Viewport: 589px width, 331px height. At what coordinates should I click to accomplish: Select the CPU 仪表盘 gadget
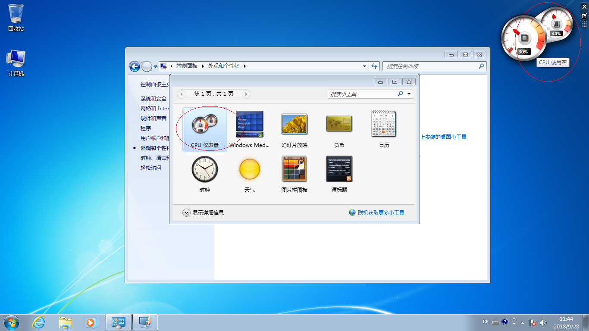coord(205,130)
